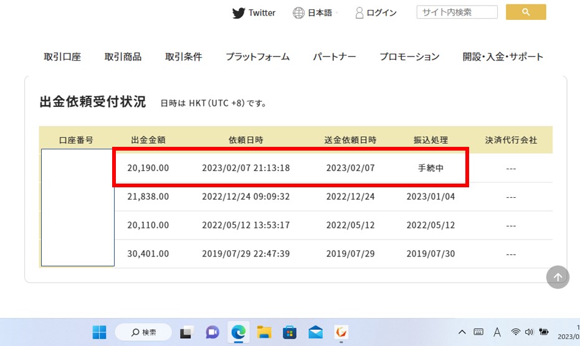This screenshot has width=580, height=346.
Task: Show hidden system tray icons chevron
Action: [x=462, y=332]
